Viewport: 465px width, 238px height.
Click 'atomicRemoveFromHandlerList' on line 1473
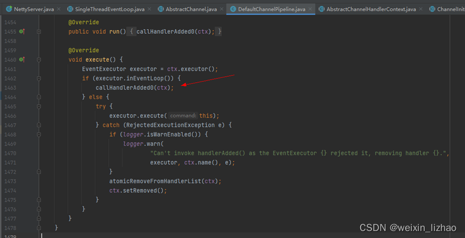pyautogui.click(x=155, y=181)
